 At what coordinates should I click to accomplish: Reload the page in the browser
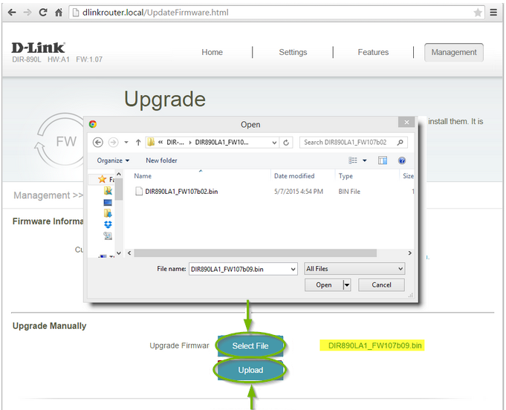click(43, 13)
